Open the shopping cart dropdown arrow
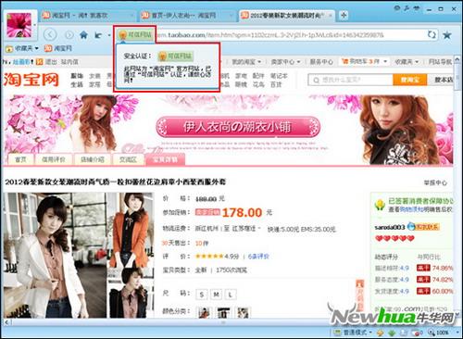 click(x=385, y=61)
